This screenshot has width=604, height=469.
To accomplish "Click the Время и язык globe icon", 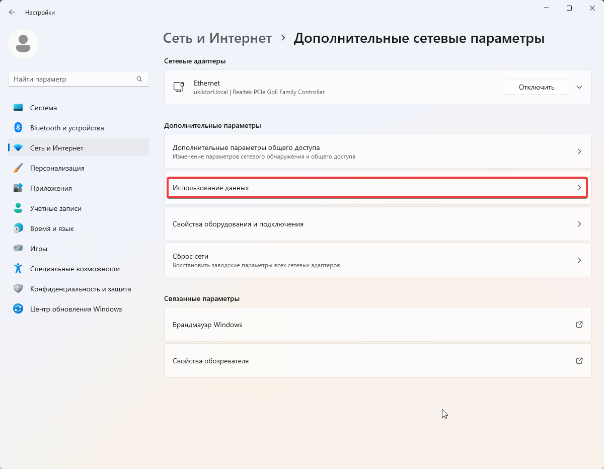I will tap(18, 228).
